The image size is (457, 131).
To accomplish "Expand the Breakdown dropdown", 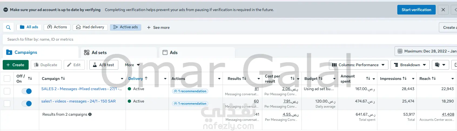I will pos(410,65).
